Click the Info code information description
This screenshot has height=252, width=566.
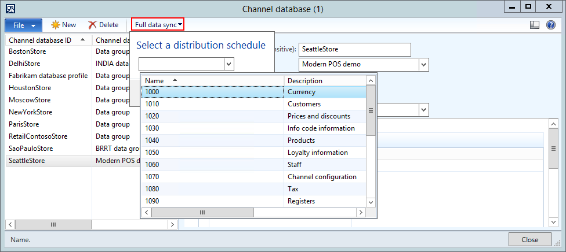pos(325,128)
